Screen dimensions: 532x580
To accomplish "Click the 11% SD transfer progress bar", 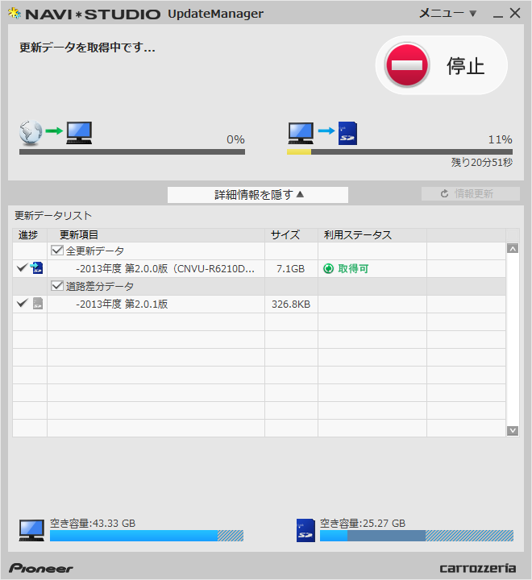I will (x=400, y=151).
